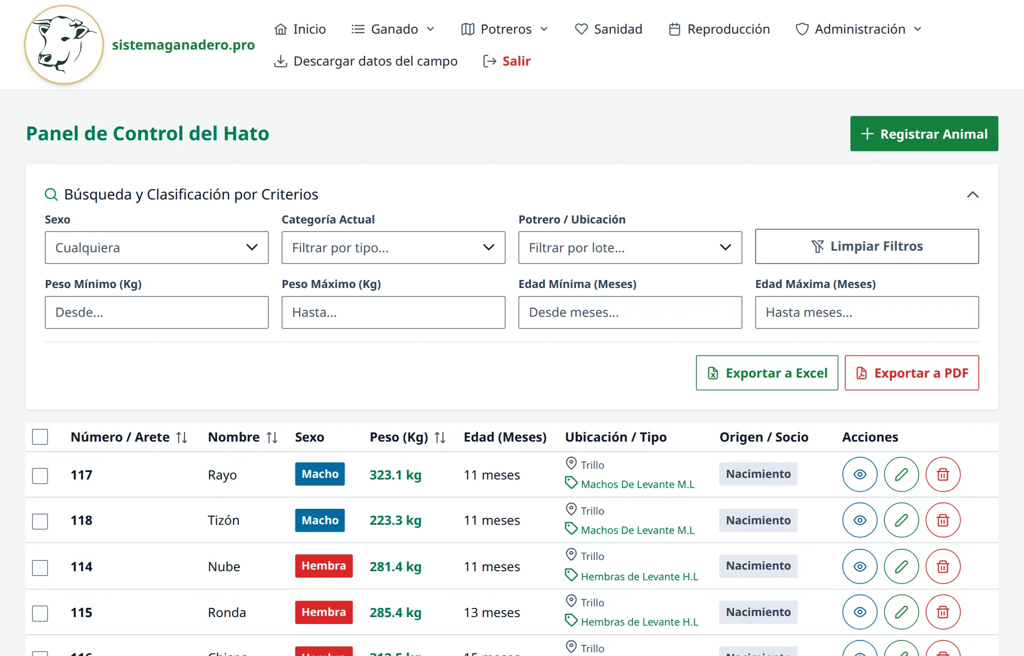Open the Sexo dropdown showing Cualquiera

click(x=157, y=247)
